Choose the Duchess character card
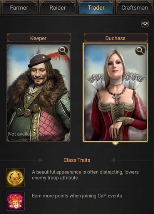The height and width of the screenshot is (214, 154). 115,93
